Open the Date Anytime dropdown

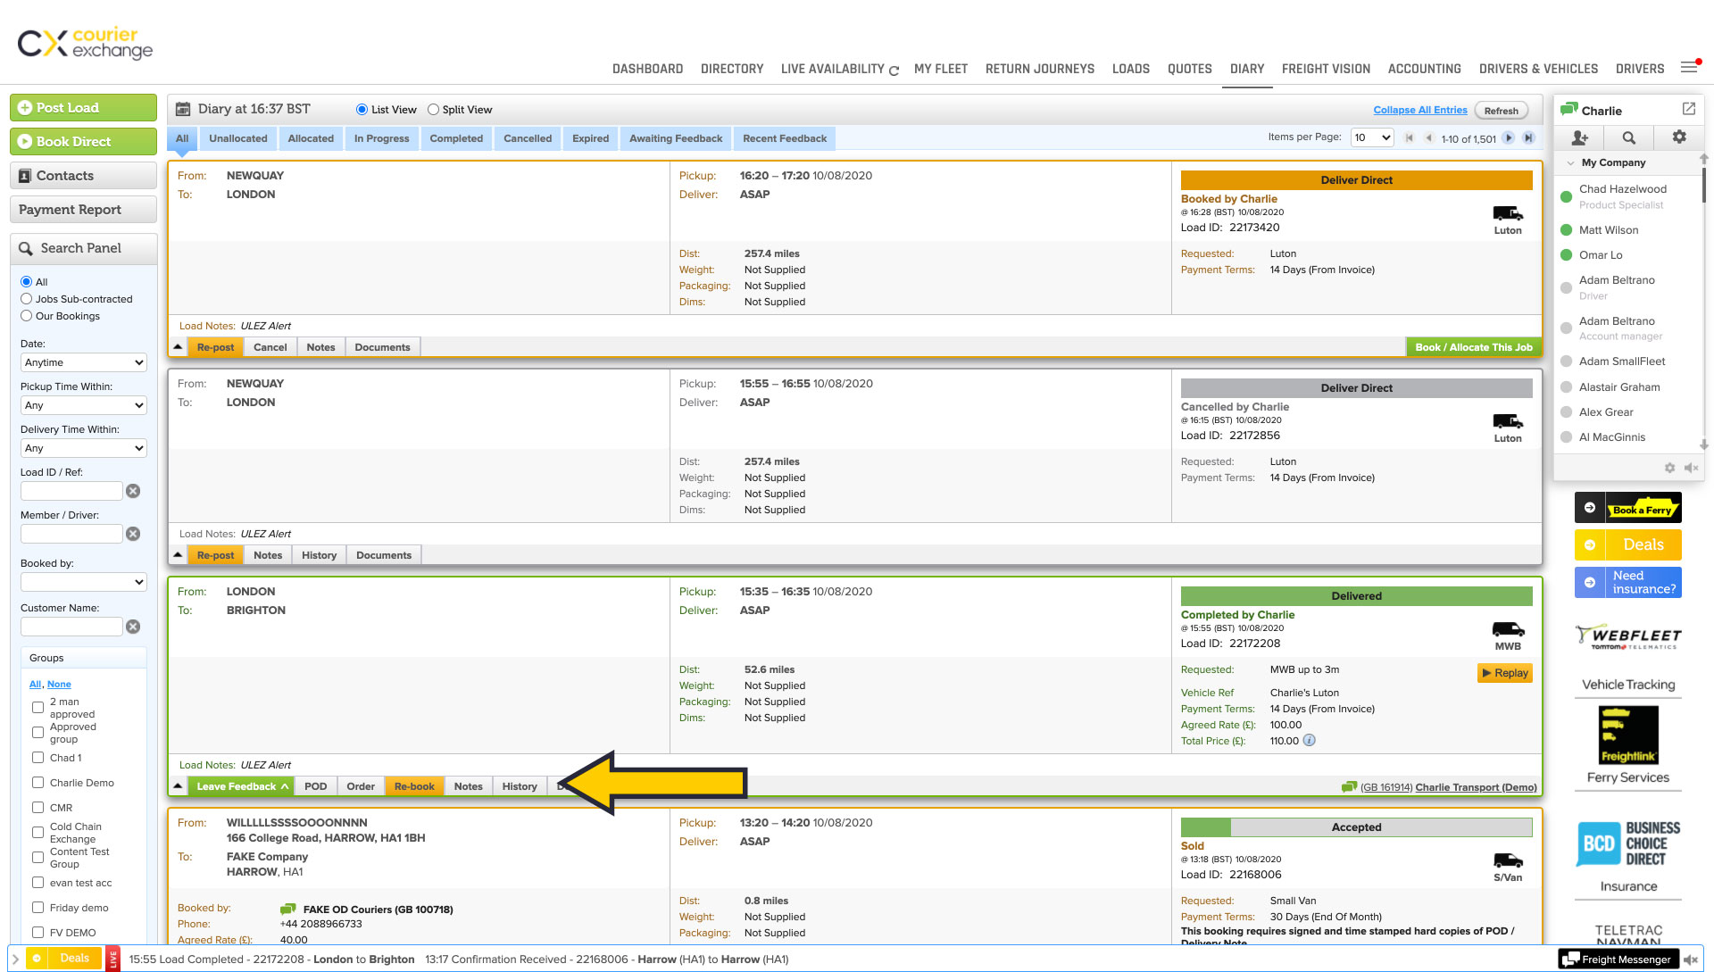point(83,362)
